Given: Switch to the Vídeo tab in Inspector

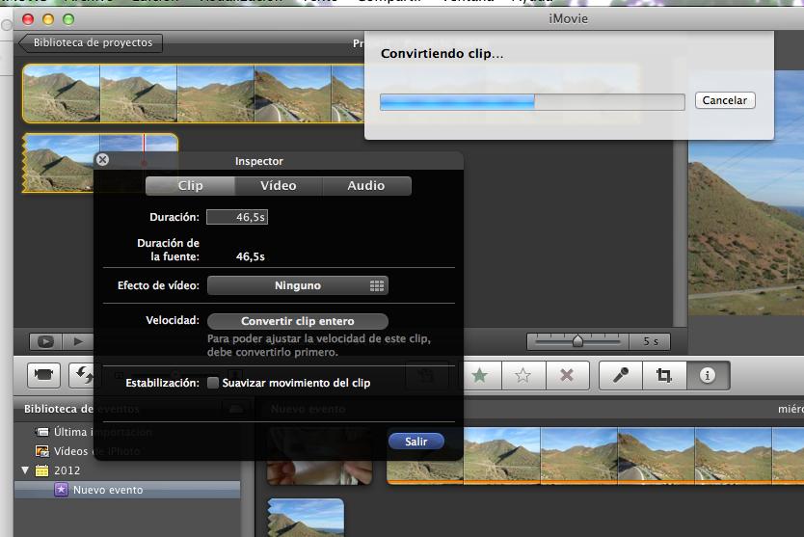Looking at the screenshot, I should [x=278, y=185].
